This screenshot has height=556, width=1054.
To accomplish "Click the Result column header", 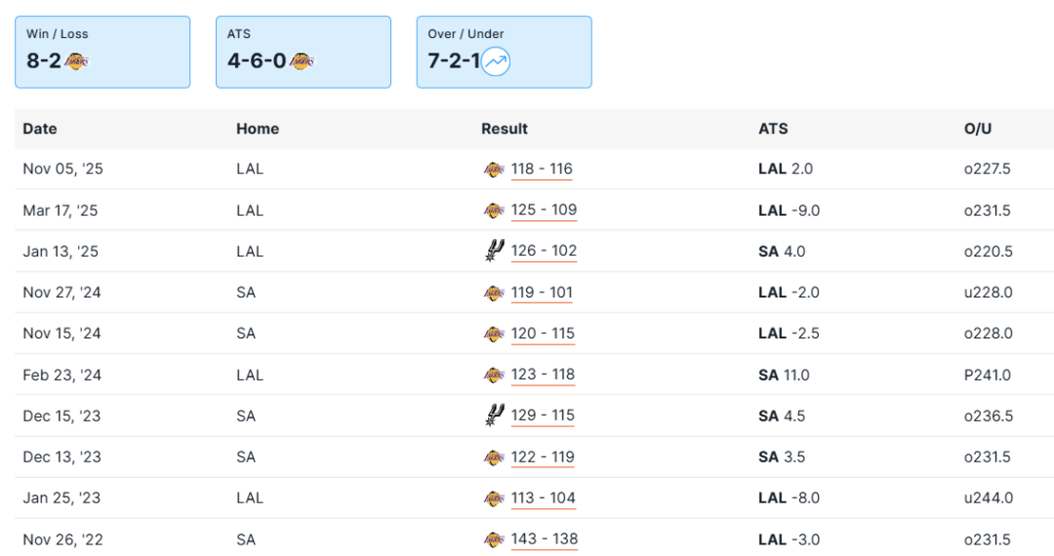I will point(505,129).
